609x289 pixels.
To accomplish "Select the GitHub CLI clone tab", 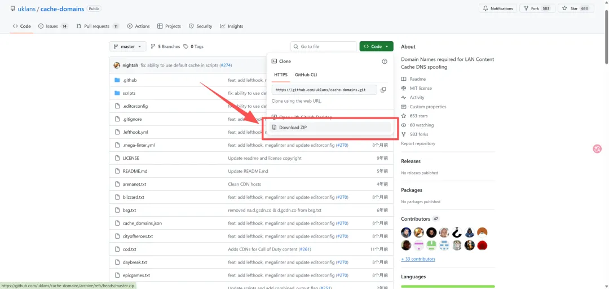I will pyautogui.click(x=306, y=75).
